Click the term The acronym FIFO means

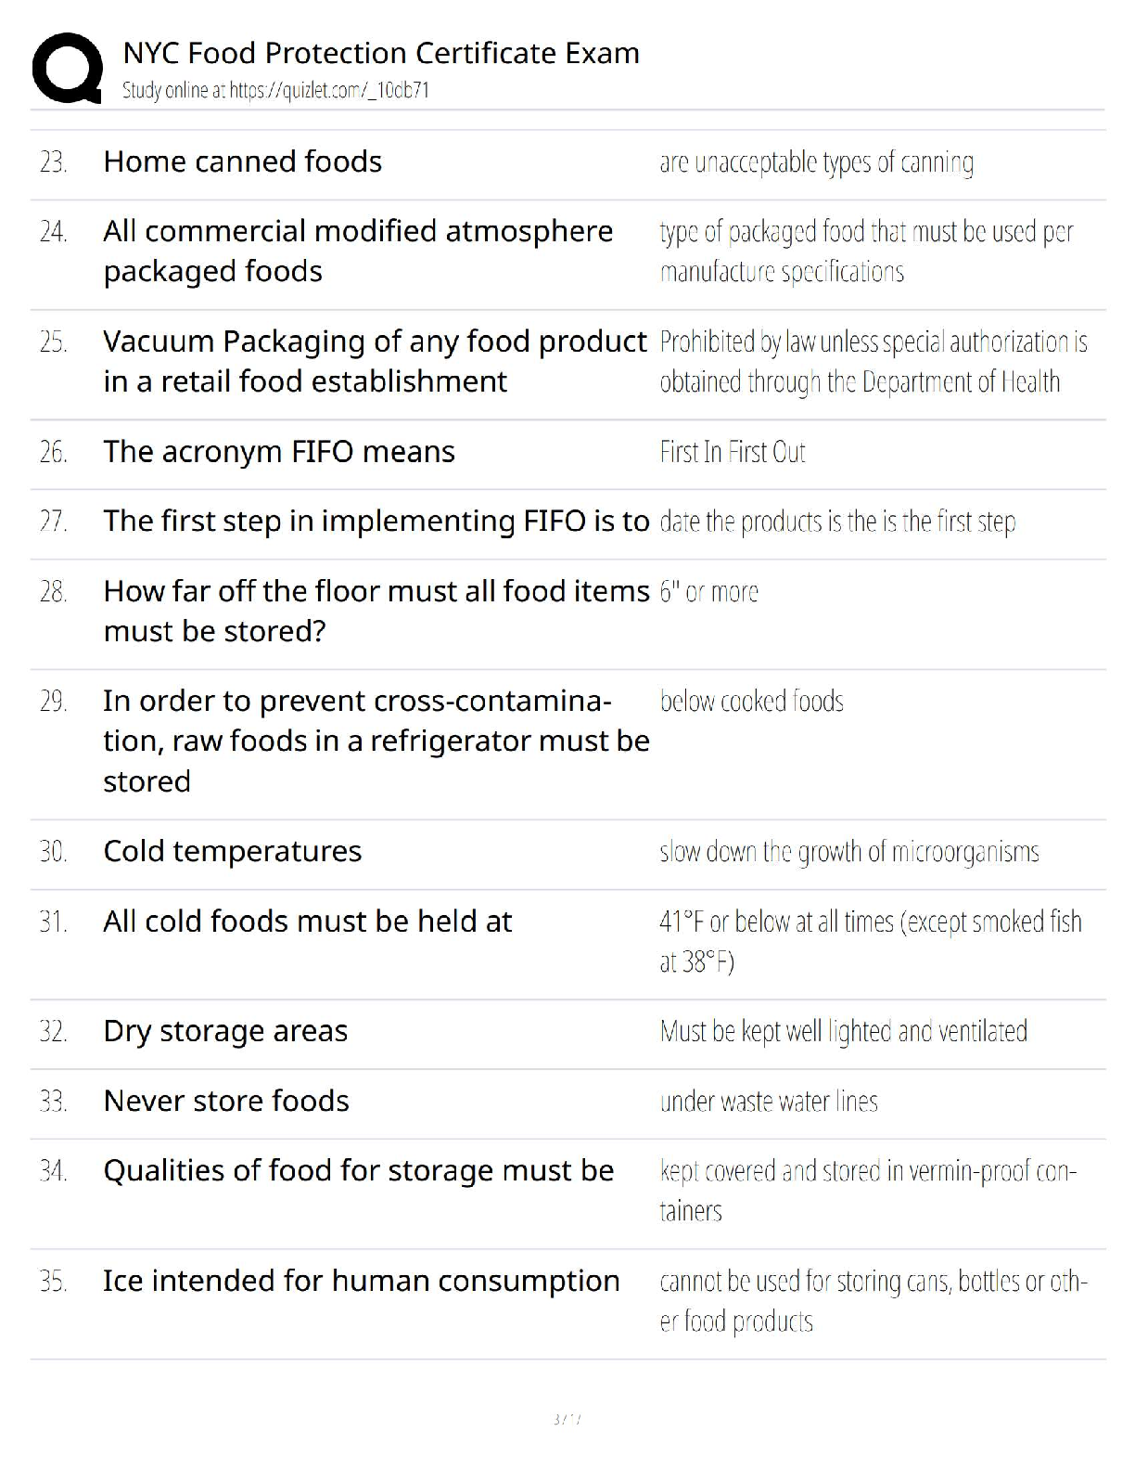point(279,452)
